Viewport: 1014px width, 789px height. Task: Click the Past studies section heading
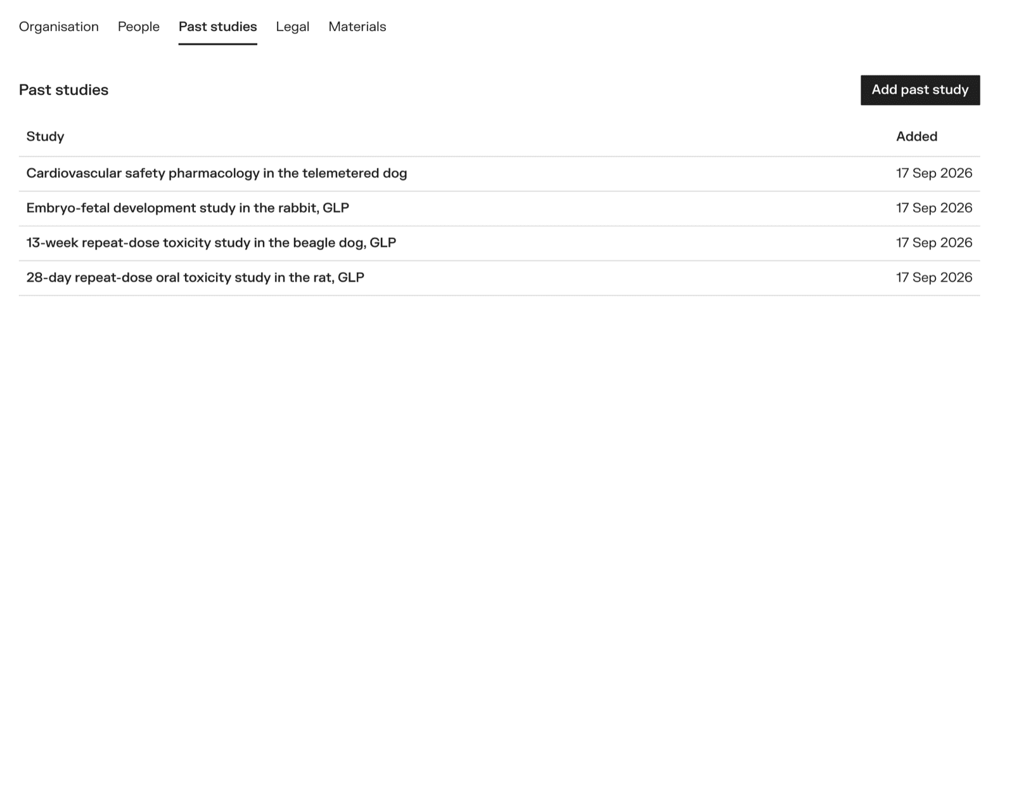pos(63,90)
